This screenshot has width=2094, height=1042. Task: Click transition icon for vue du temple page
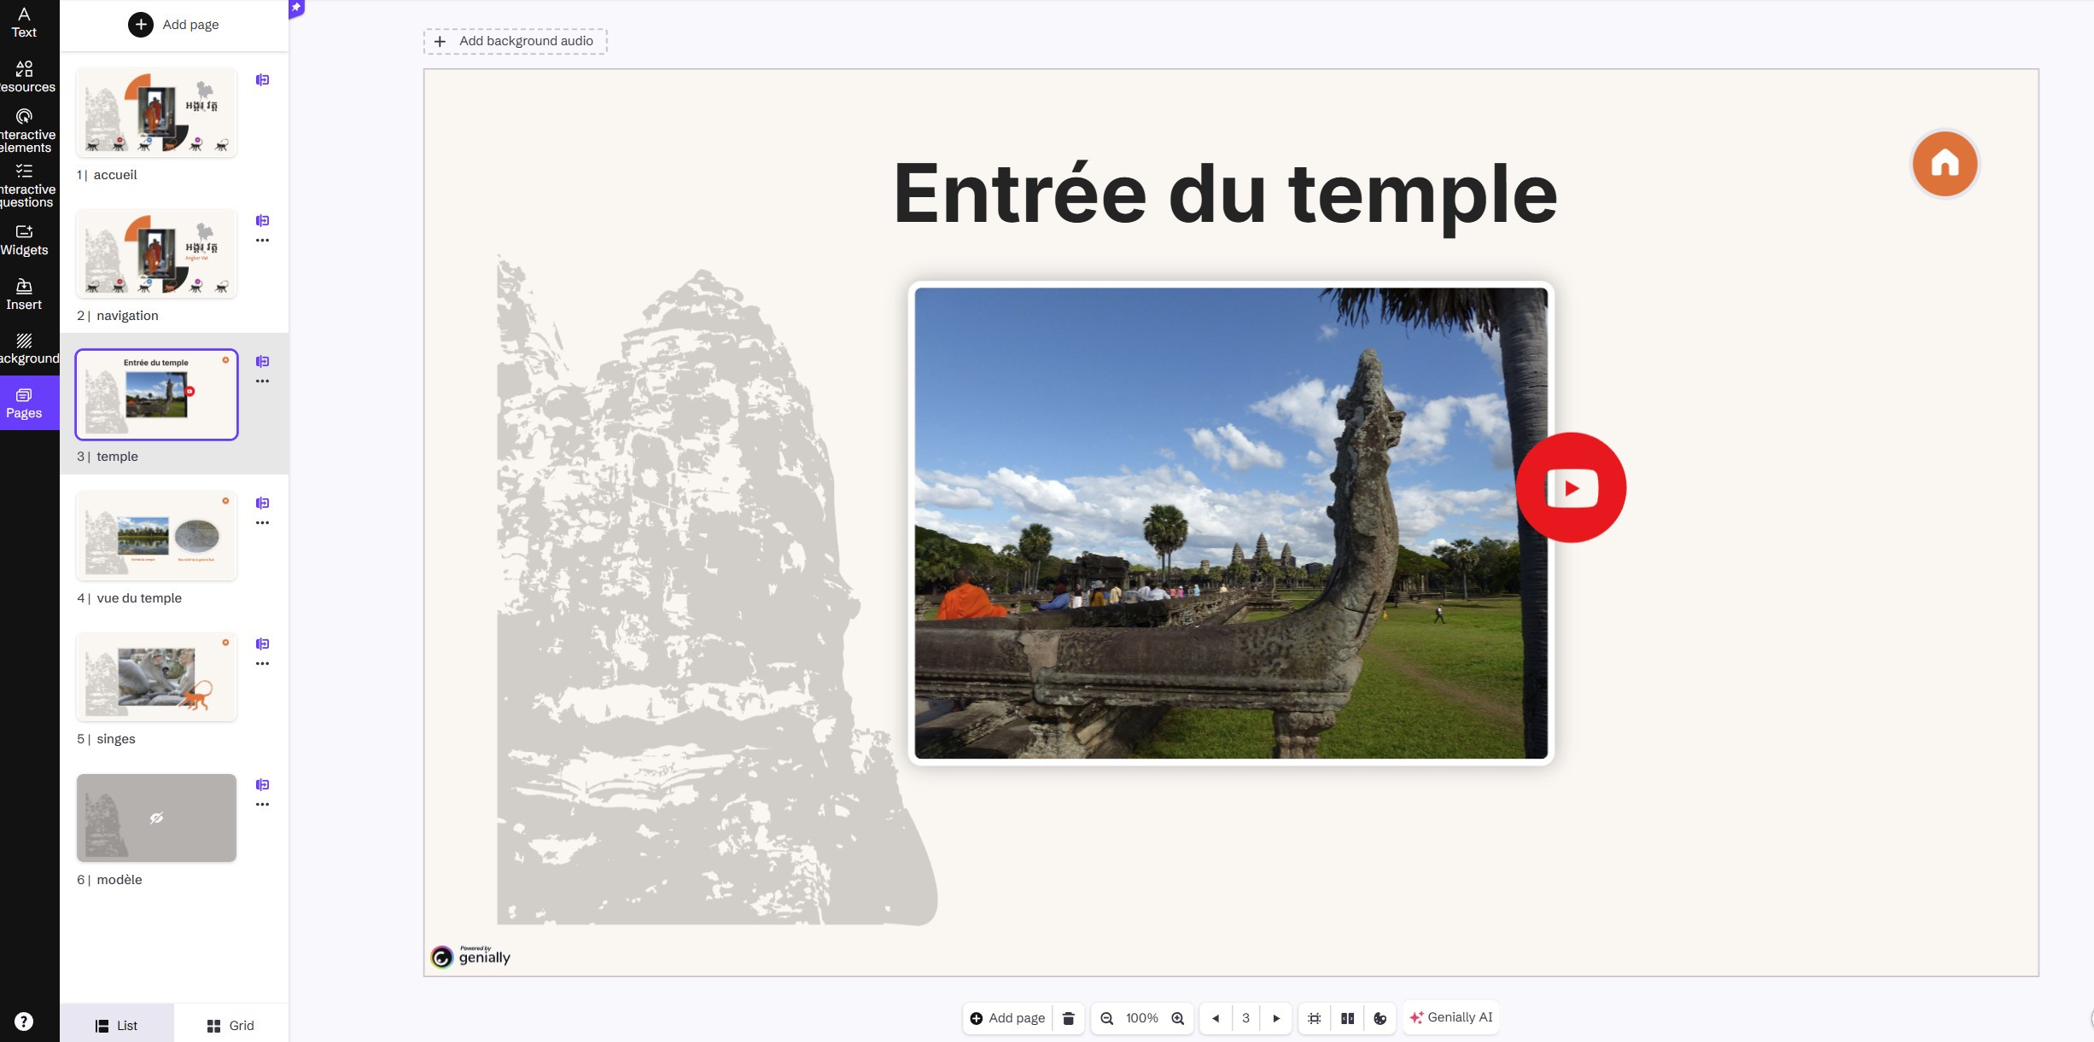pos(262,503)
